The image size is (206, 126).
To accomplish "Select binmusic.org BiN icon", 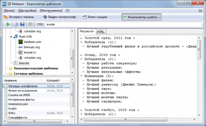I will pos(21,47).
